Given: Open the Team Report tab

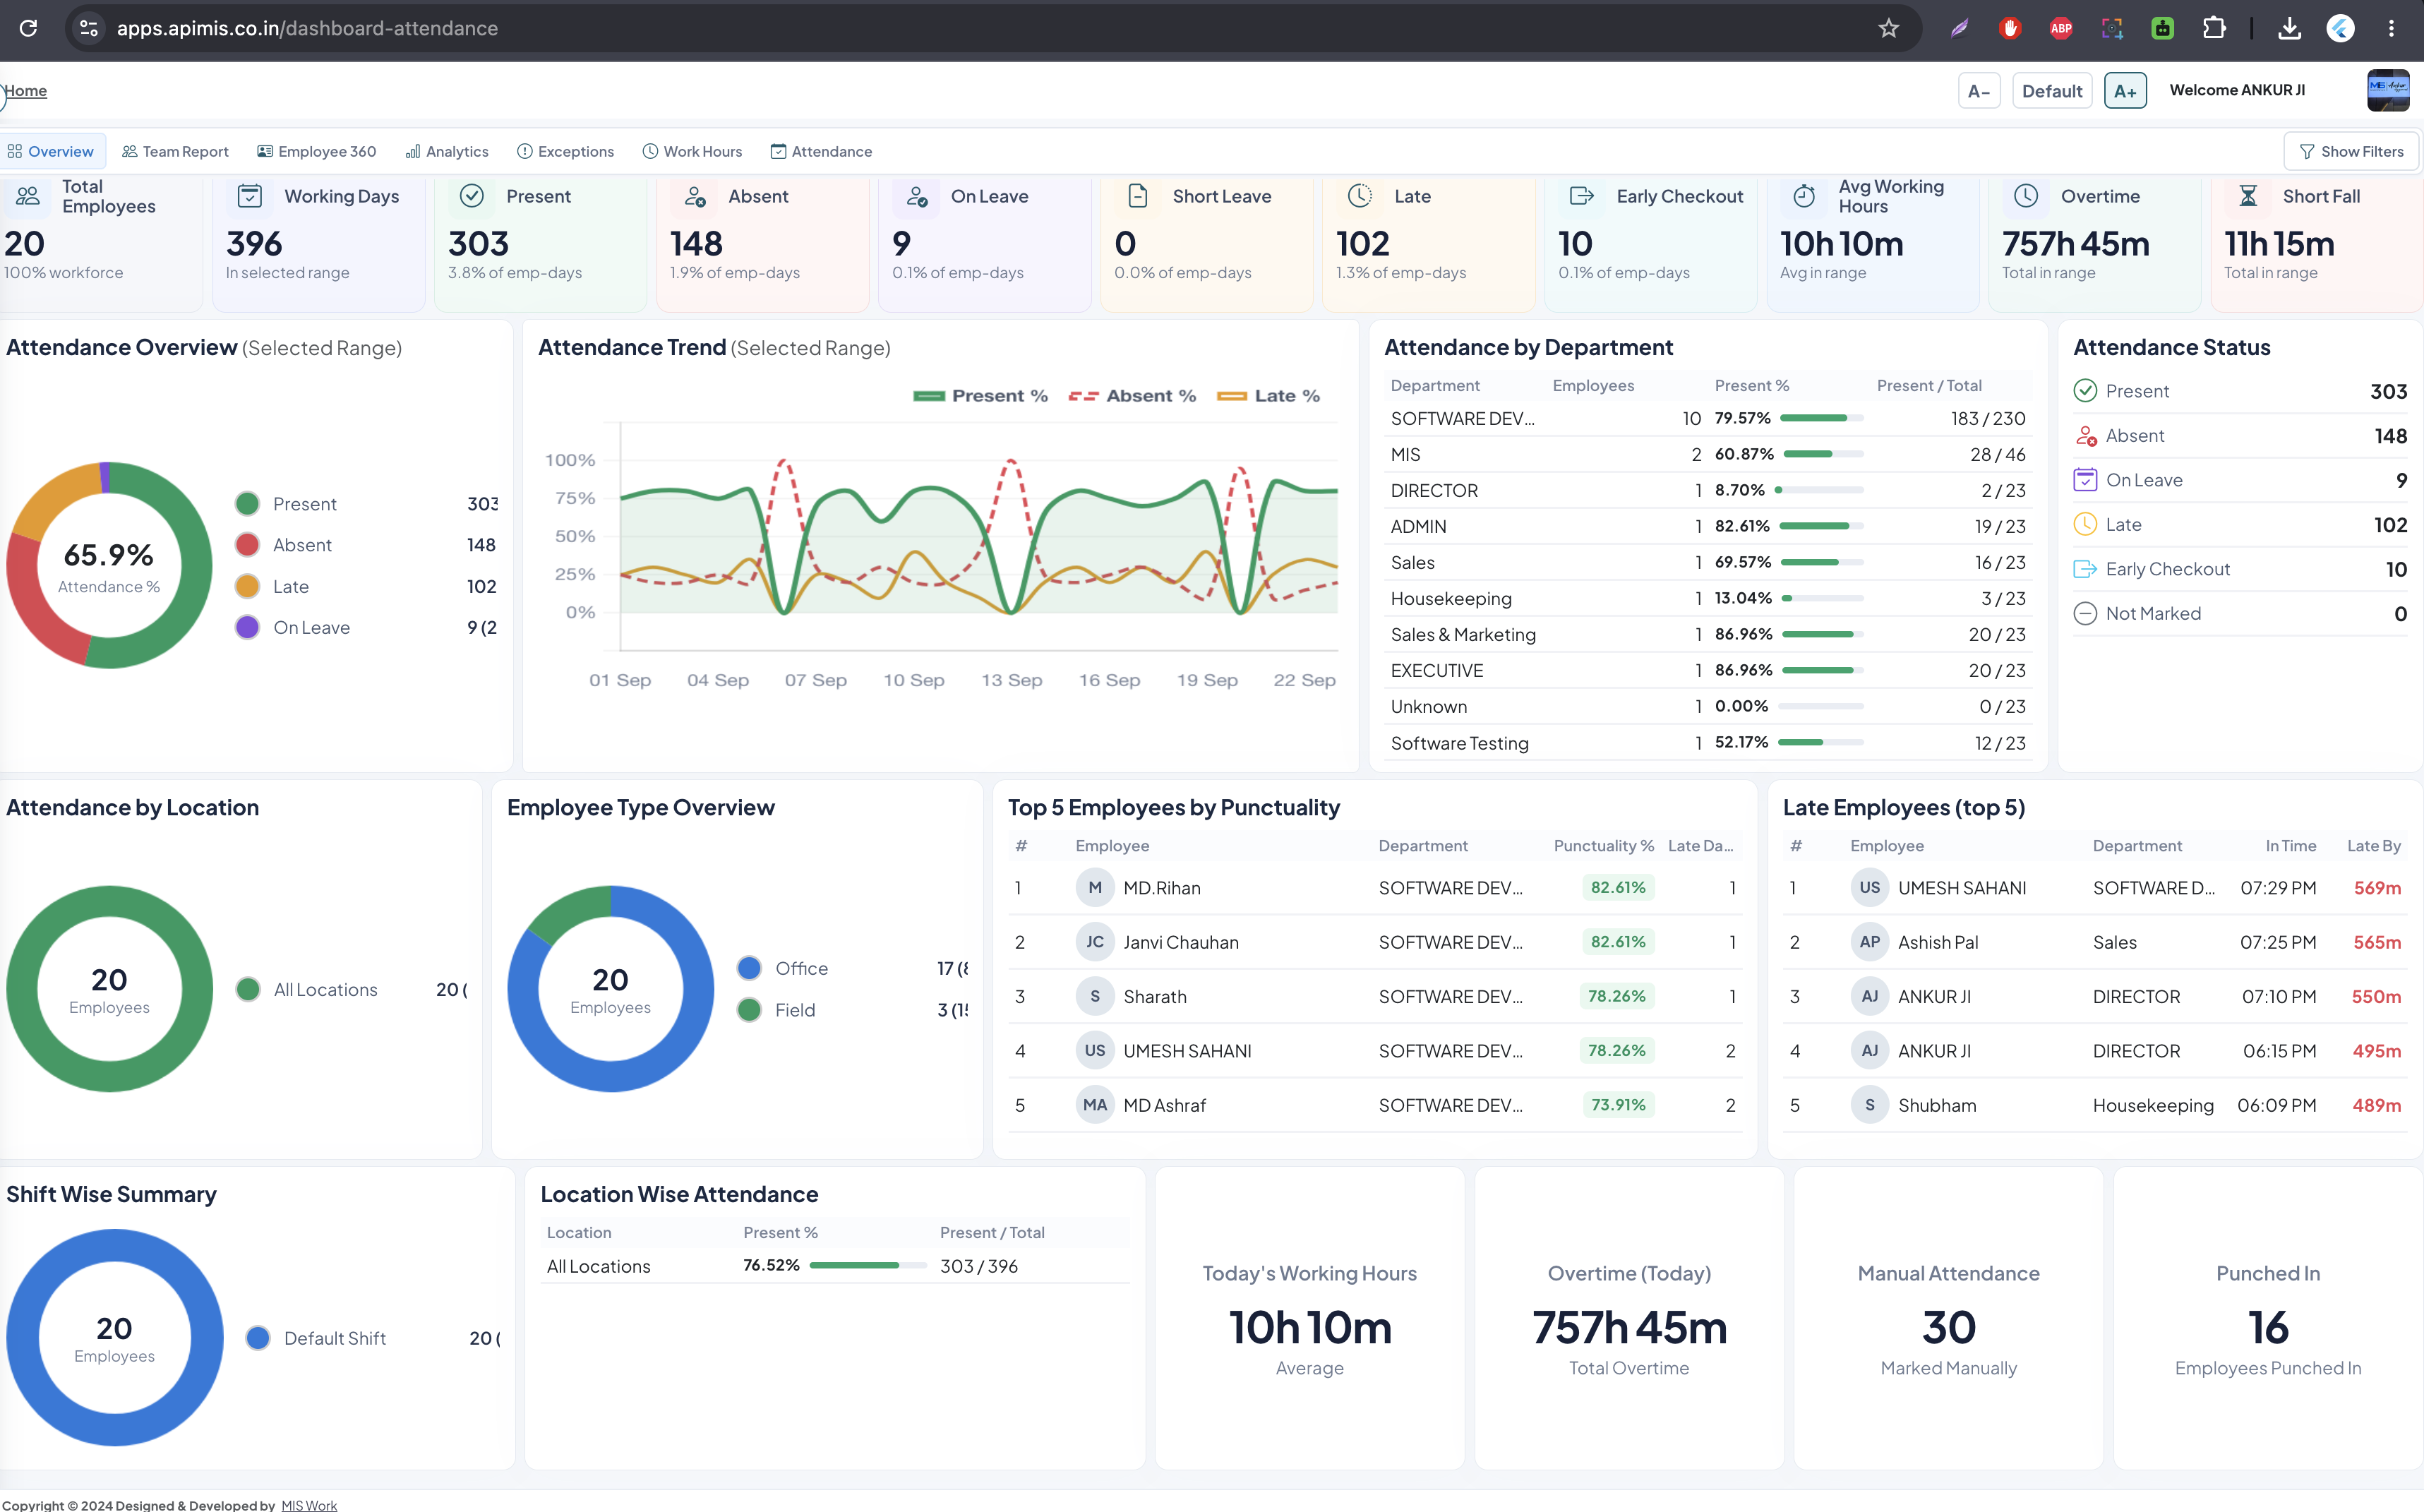Looking at the screenshot, I should click(175, 151).
